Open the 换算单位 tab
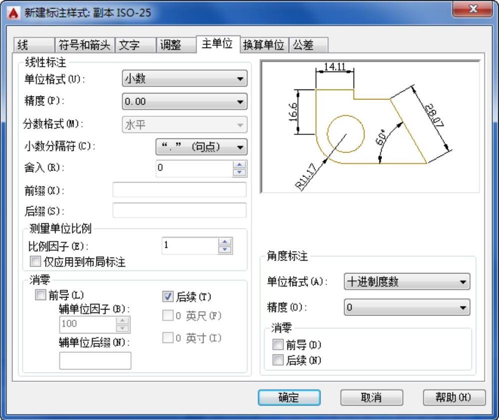The height and width of the screenshot is (420, 499). [263, 45]
